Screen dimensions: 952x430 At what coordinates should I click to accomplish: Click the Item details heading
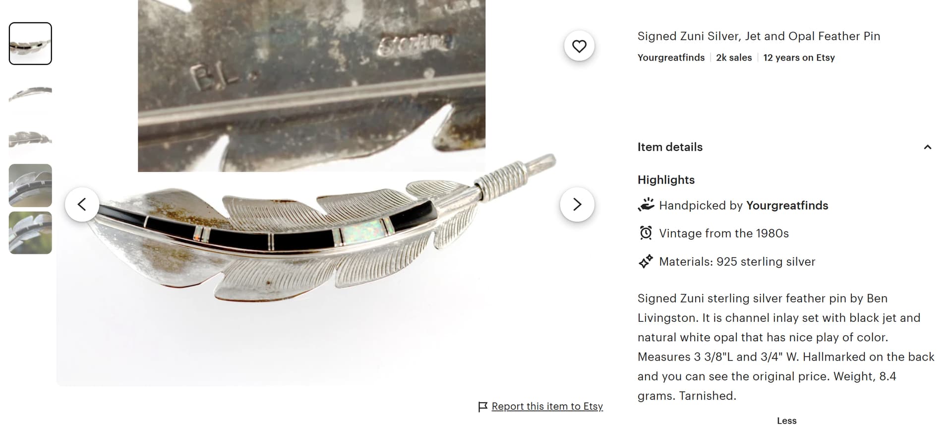[x=670, y=147]
